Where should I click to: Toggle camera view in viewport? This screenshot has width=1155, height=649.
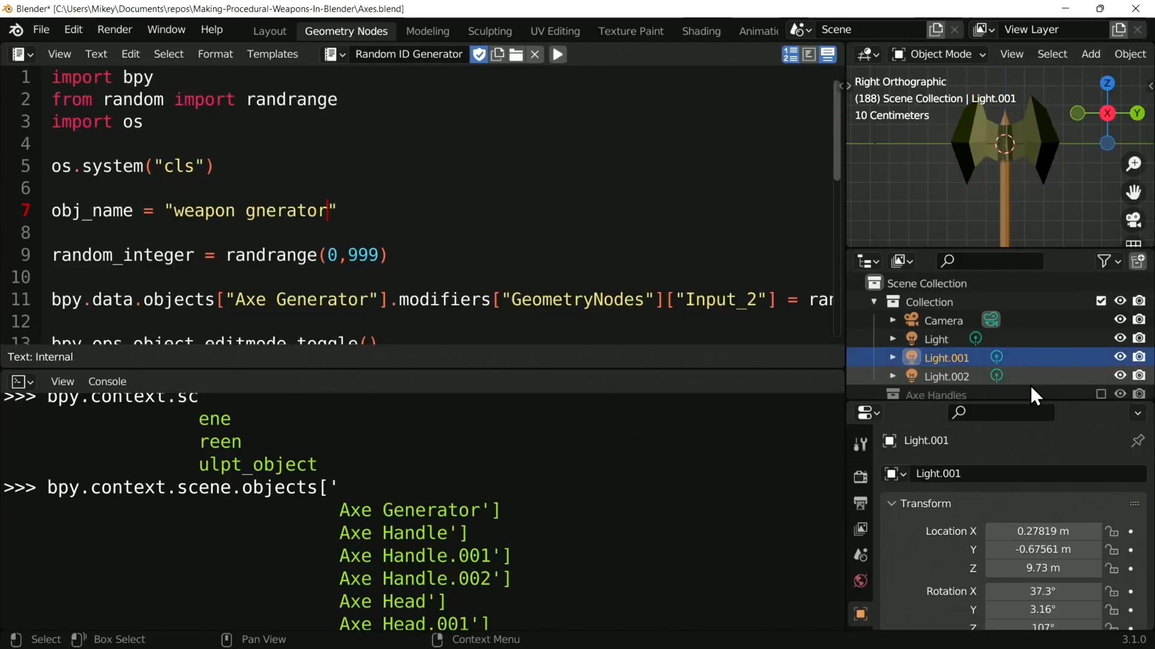[1133, 220]
